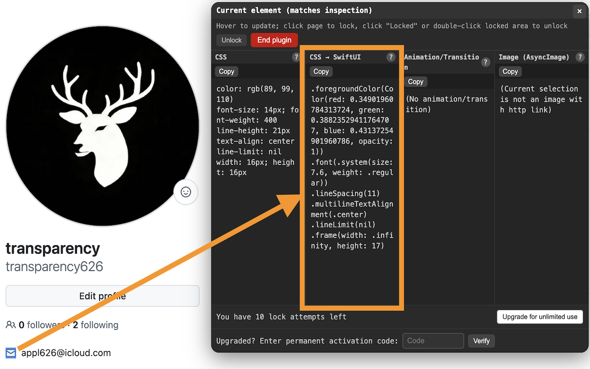This screenshot has height=369, width=590.
Task: Click the appl626@icloud.com email link
Action: coord(65,353)
